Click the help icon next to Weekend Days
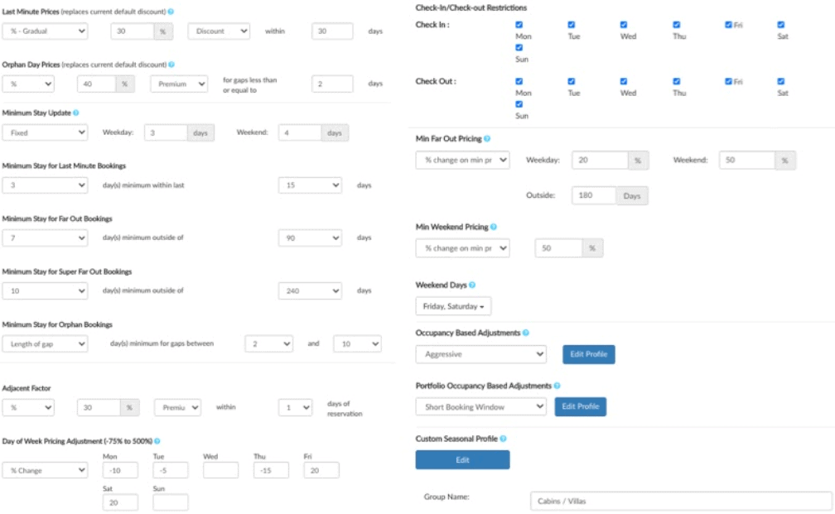This screenshot has width=835, height=514. point(472,285)
